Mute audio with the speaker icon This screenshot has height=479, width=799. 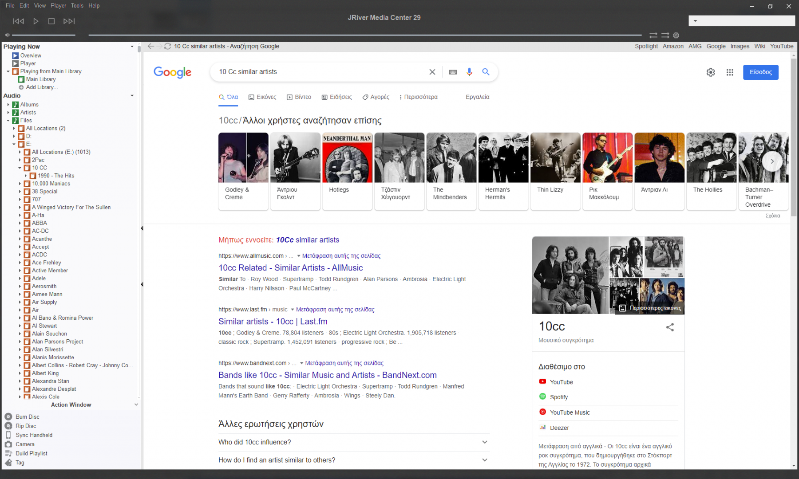coord(7,35)
